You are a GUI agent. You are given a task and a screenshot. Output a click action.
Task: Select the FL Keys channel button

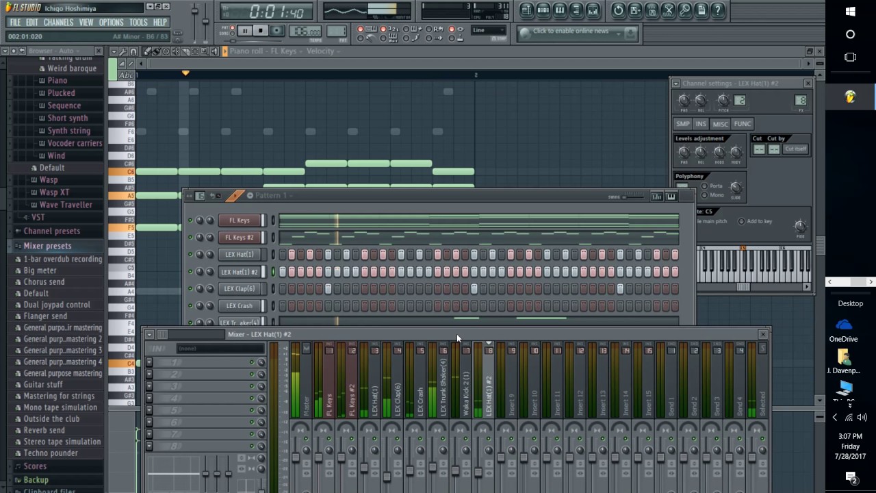click(240, 220)
